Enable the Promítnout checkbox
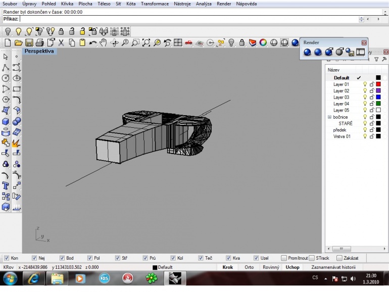The height and width of the screenshot is (292, 389). point(284,258)
